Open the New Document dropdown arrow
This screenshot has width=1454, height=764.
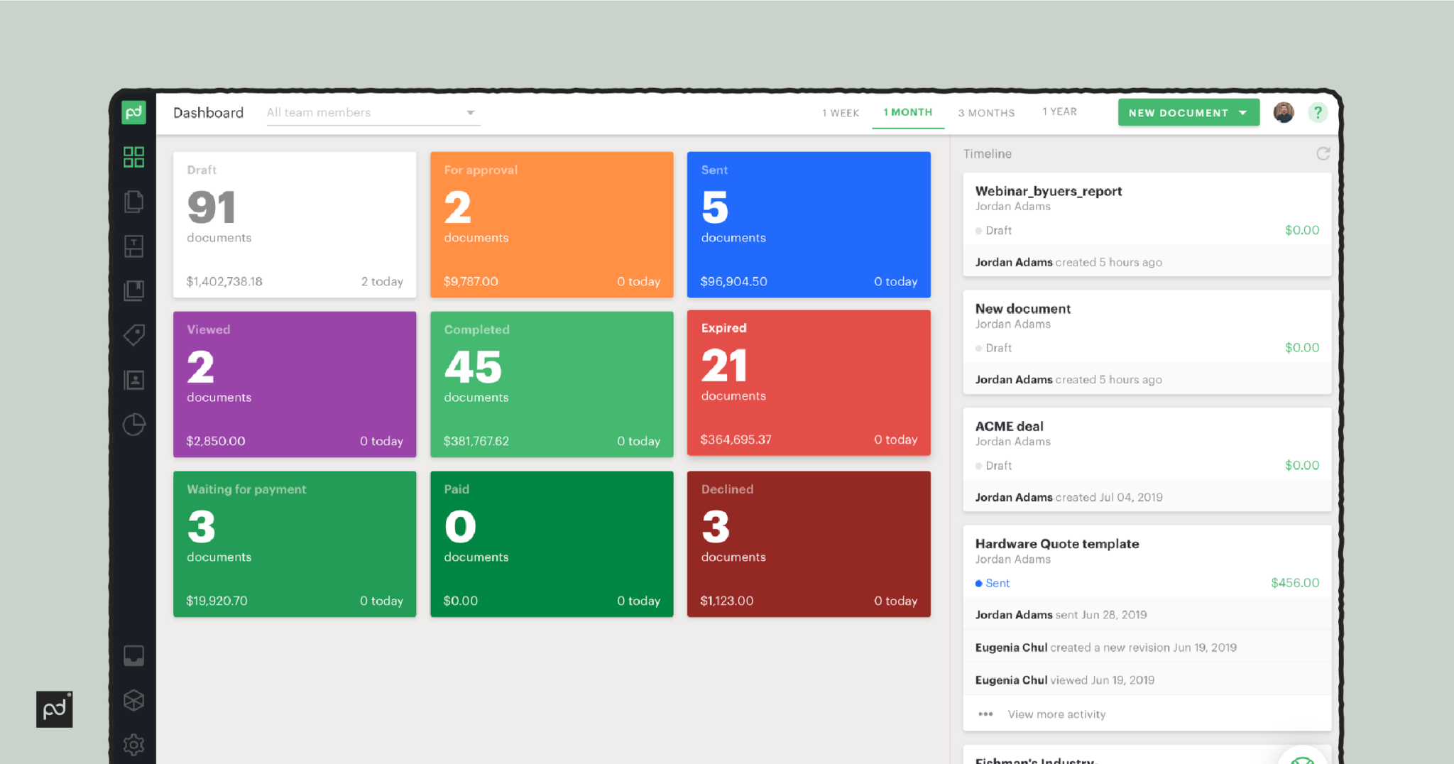coord(1243,113)
